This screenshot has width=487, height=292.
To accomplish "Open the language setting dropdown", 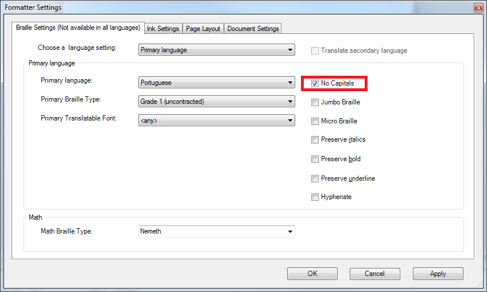I will [217, 50].
